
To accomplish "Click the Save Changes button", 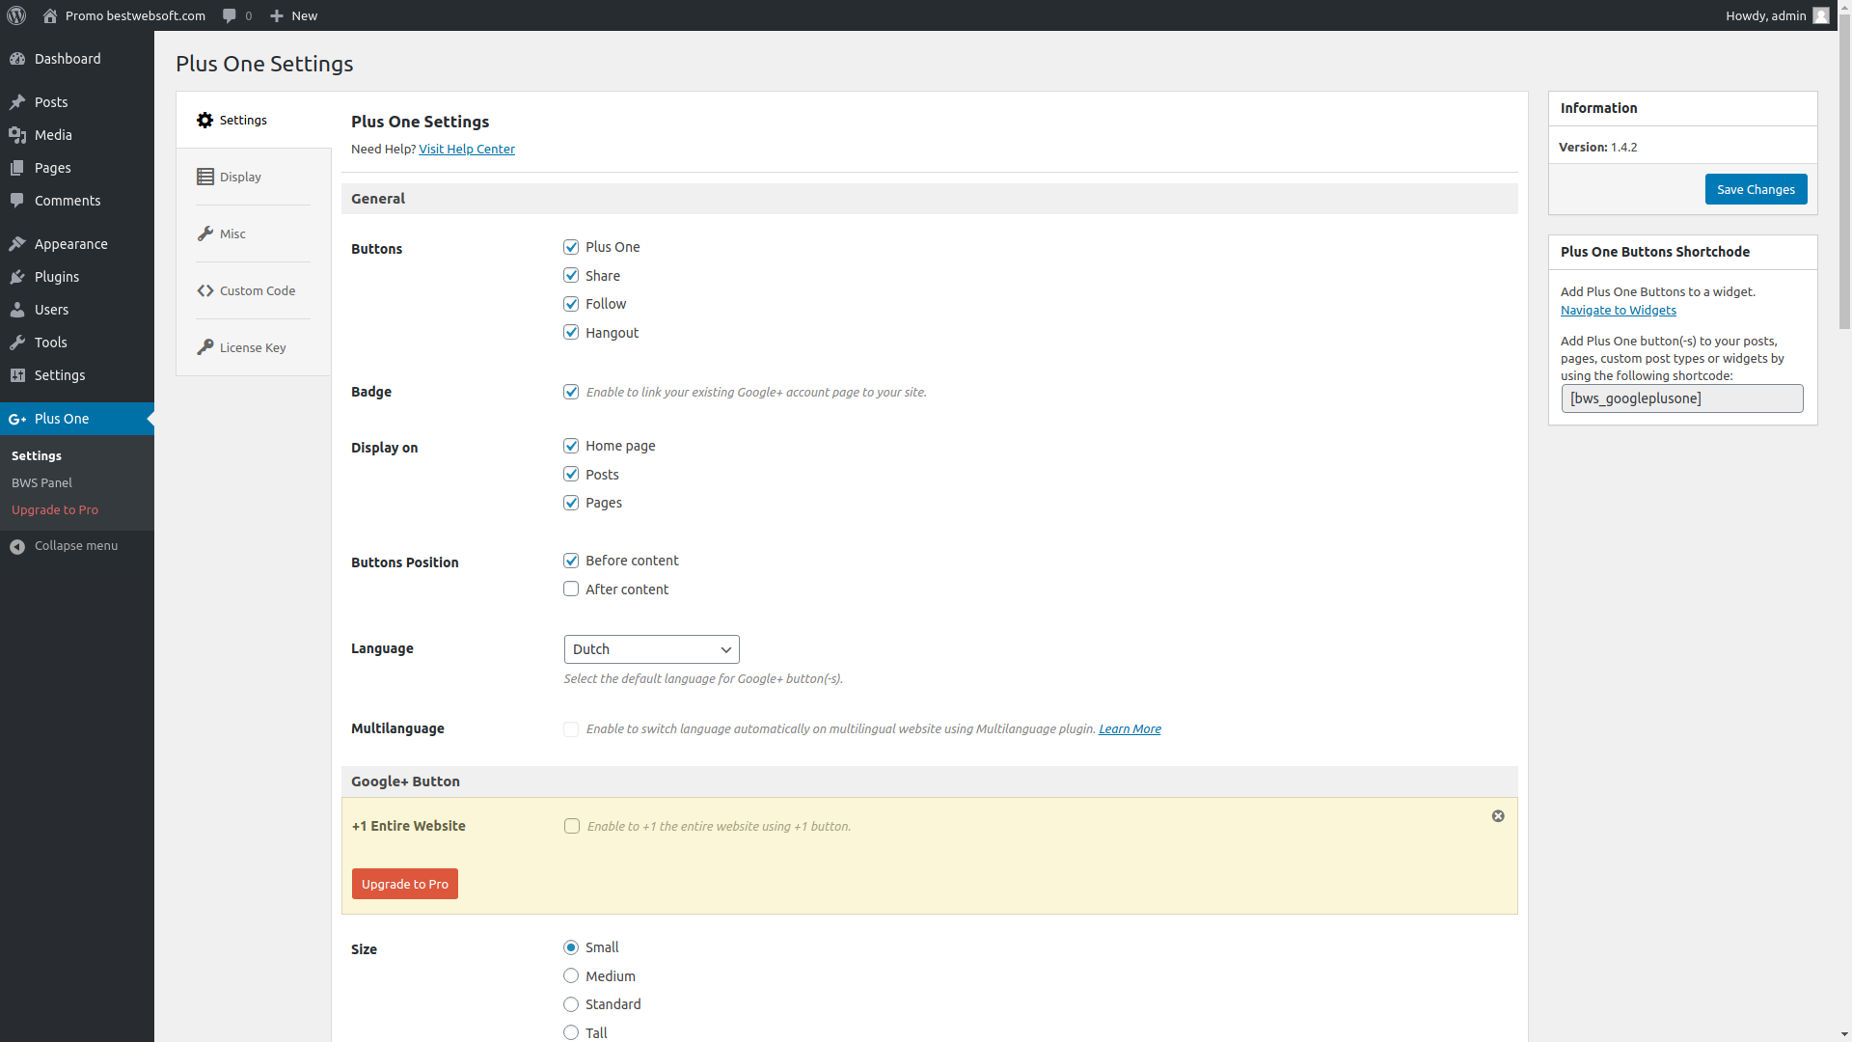I will pos(1756,189).
